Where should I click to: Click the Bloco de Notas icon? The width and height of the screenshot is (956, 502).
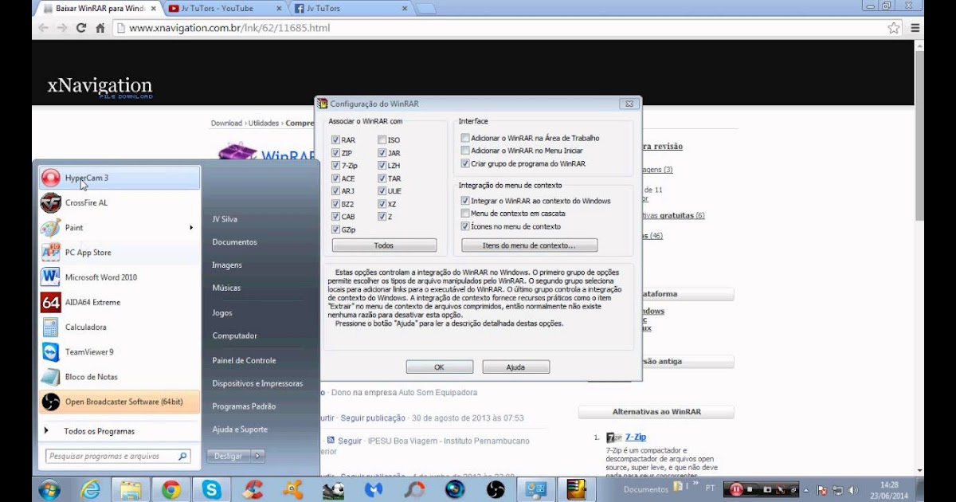click(x=50, y=377)
